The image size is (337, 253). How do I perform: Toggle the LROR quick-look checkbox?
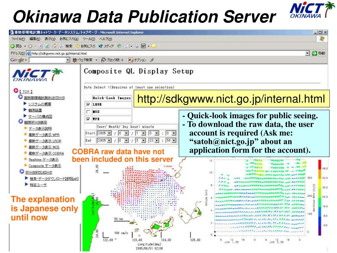tap(88, 104)
